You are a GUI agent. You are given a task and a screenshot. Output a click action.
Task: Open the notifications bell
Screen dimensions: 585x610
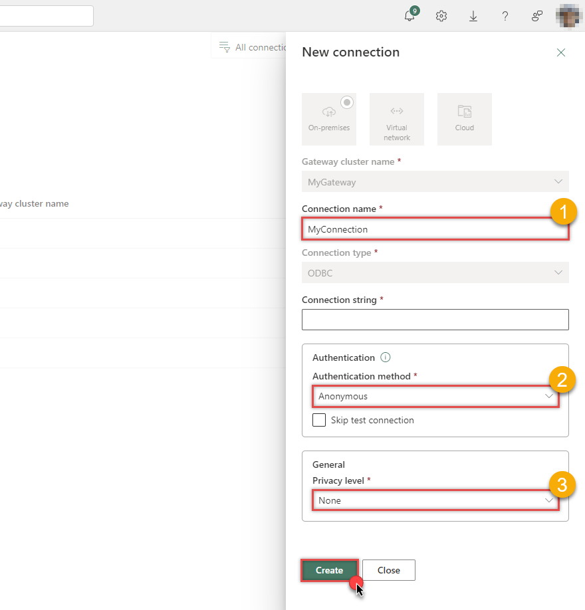(410, 16)
